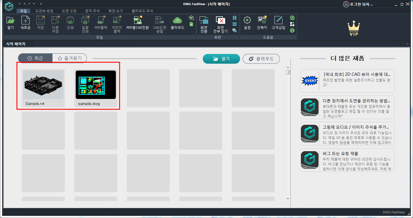Screen dimensions: 413x218
Task: Create a new drawing with the 새로운 icon
Action: tap(25, 23)
